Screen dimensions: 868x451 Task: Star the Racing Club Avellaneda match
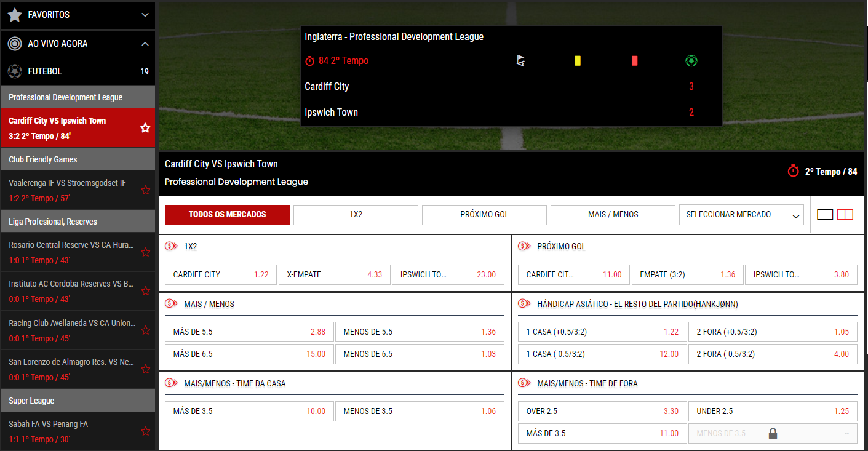click(x=145, y=330)
